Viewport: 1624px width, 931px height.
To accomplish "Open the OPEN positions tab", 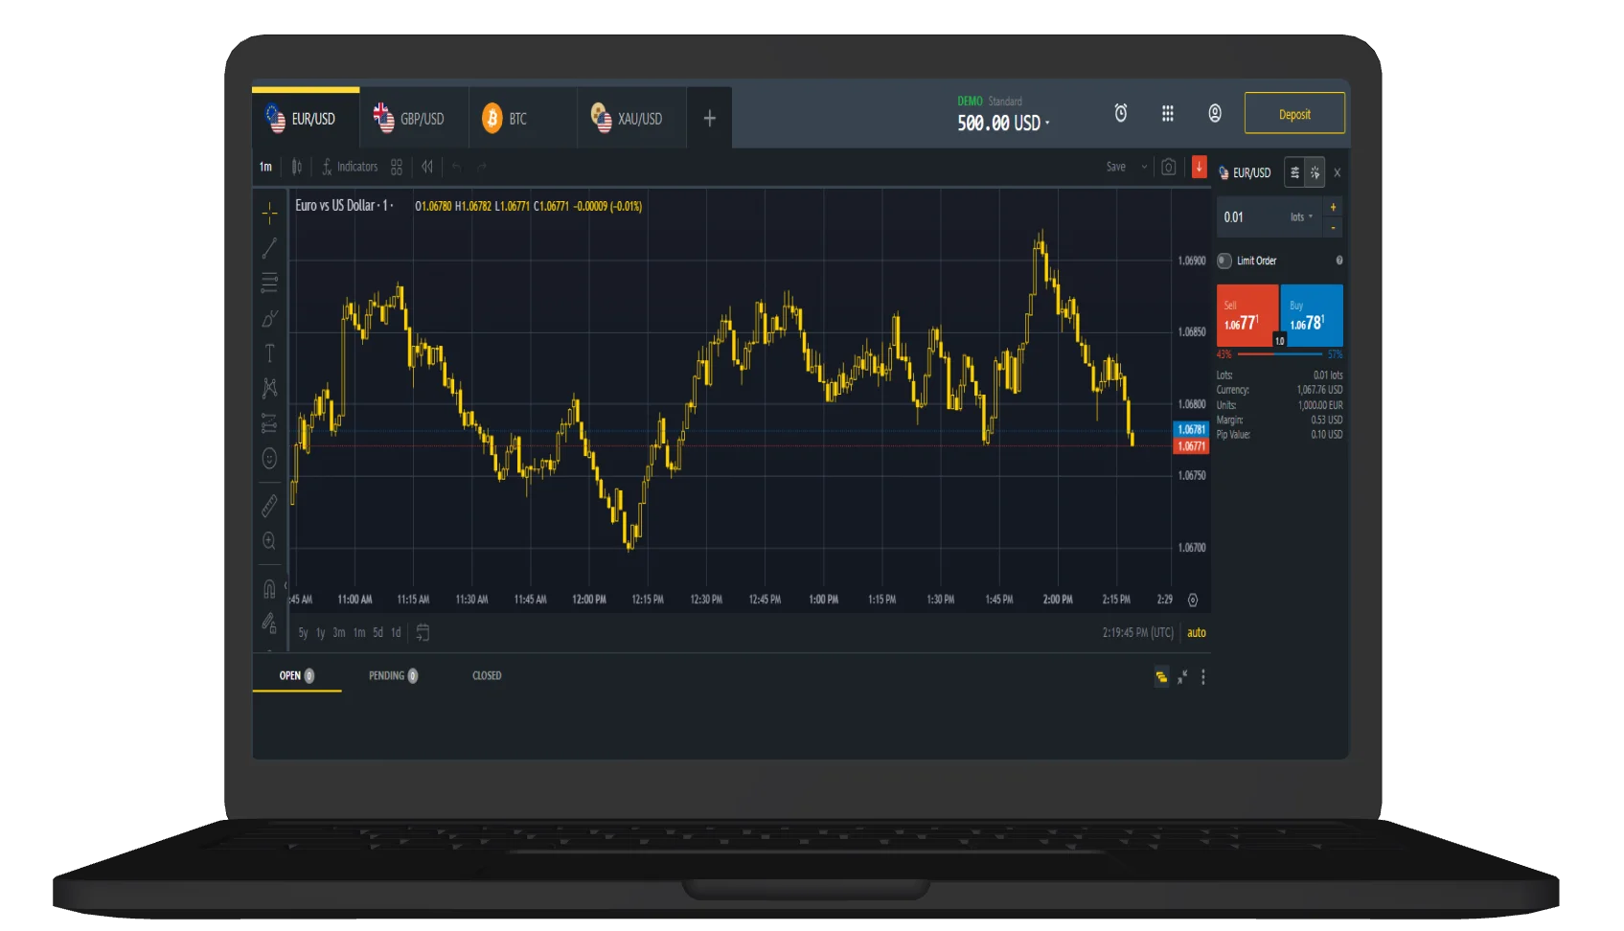I will point(297,676).
